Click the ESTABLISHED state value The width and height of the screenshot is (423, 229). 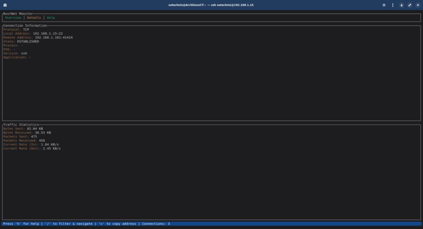tap(28, 41)
